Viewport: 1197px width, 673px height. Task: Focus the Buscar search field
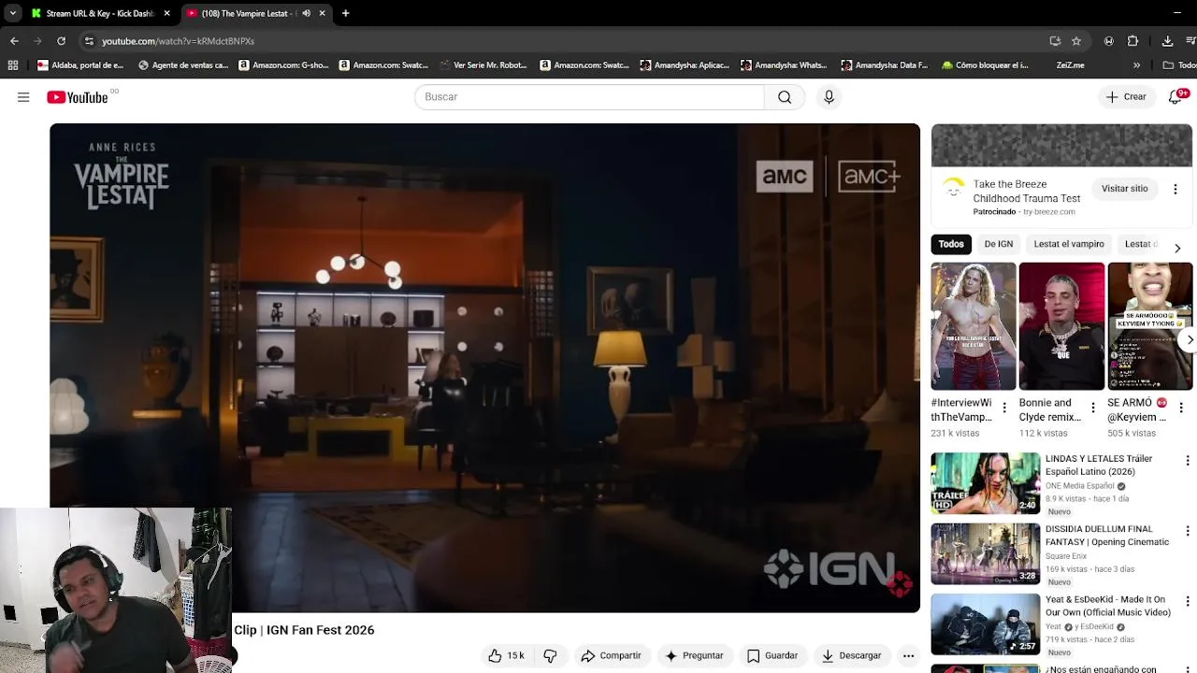pyautogui.click(x=589, y=97)
